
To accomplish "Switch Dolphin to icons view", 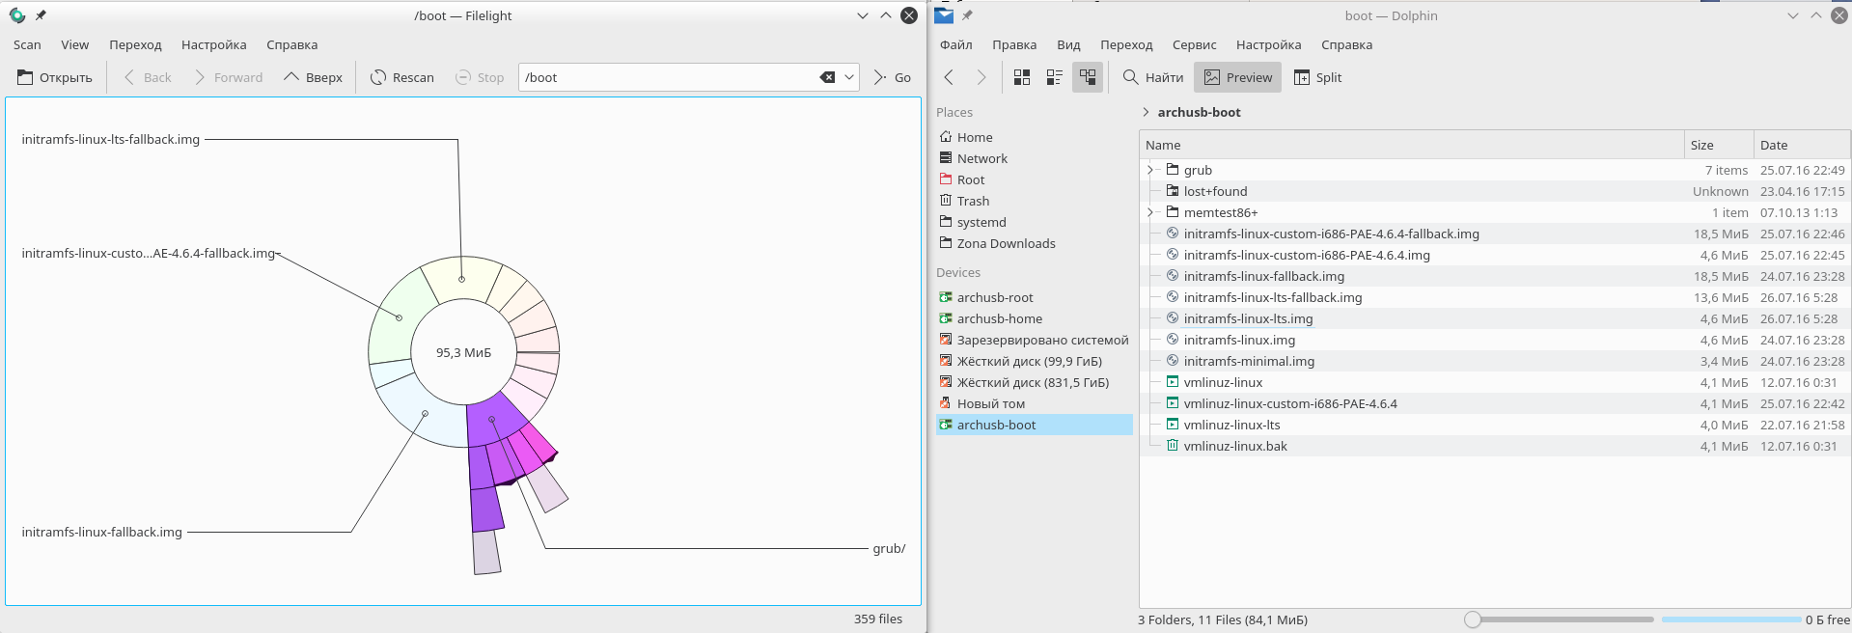I will [1022, 77].
